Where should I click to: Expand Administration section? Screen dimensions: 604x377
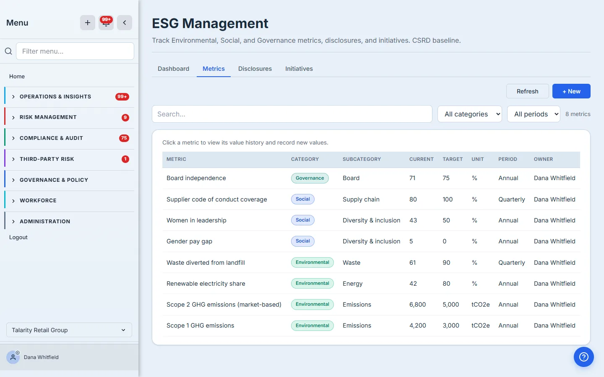[x=69, y=222]
